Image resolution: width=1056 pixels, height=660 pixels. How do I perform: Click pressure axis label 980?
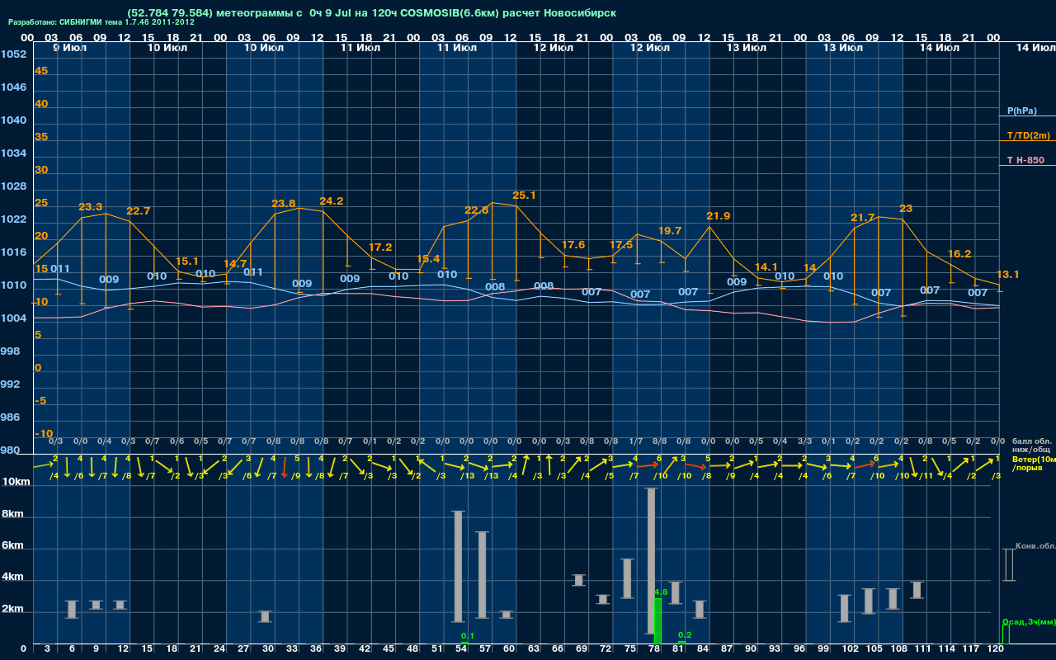[10, 450]
